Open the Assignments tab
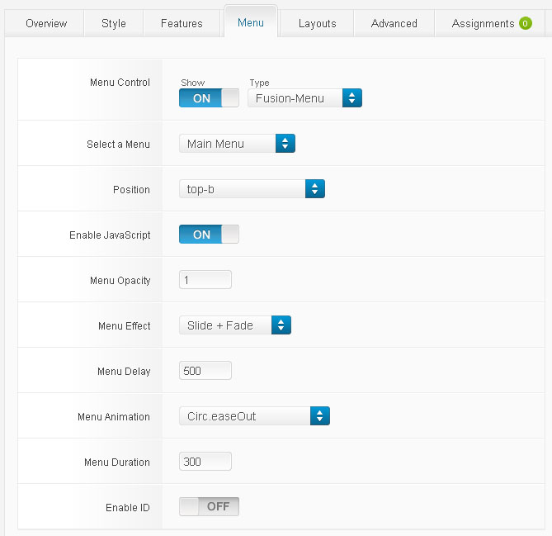This screenshot has height=536, width=552. 483,23
